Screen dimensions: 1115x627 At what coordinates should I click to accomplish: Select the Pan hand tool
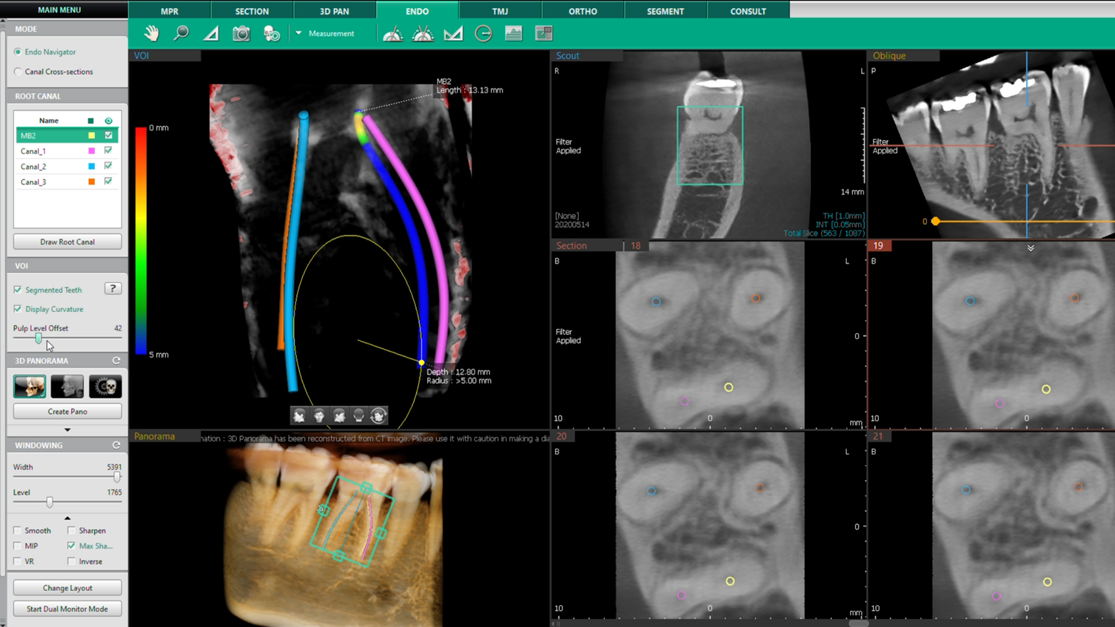tap(152, 34)
